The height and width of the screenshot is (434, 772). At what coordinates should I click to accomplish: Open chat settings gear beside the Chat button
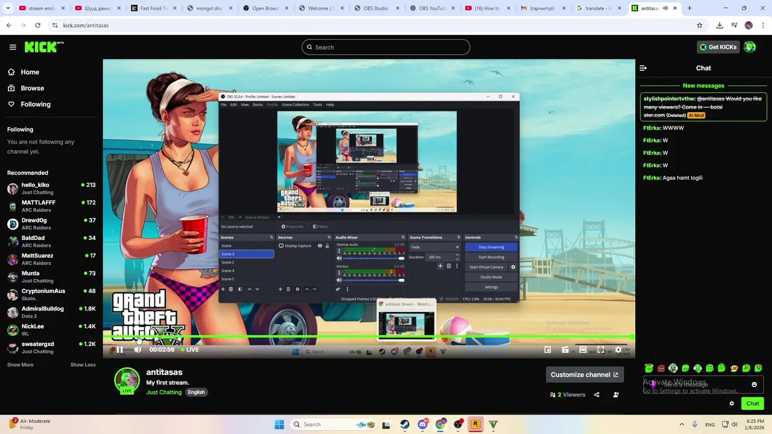[x=732, y=404]
